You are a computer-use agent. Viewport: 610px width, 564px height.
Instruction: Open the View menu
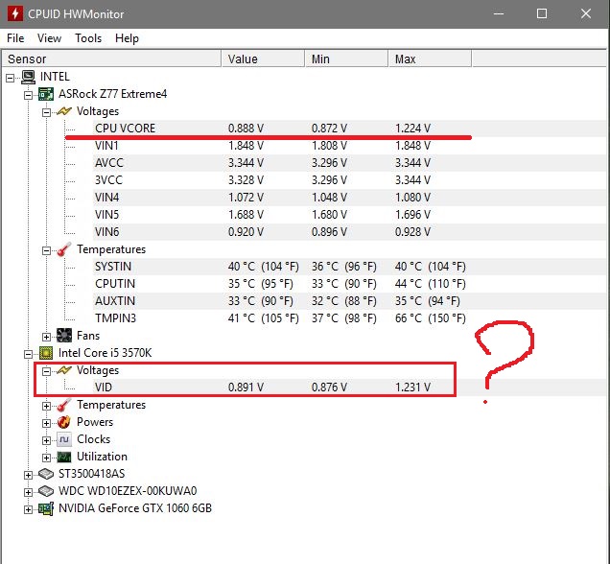(x=50, y=38)
